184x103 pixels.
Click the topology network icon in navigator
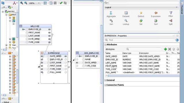pos(14,3)
